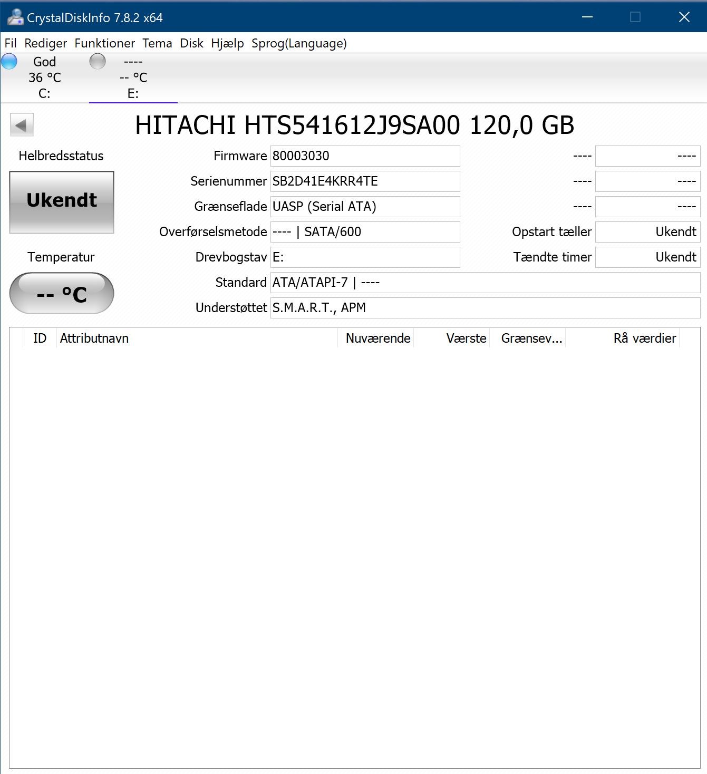Click the Helbredsstatus label
Screen dimensions: 707x774
coord(61,156)
